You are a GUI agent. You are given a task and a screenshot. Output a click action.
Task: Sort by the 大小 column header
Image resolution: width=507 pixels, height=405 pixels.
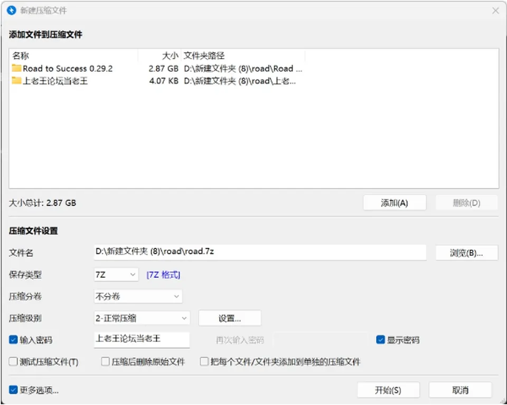click(x=159, y=55)
